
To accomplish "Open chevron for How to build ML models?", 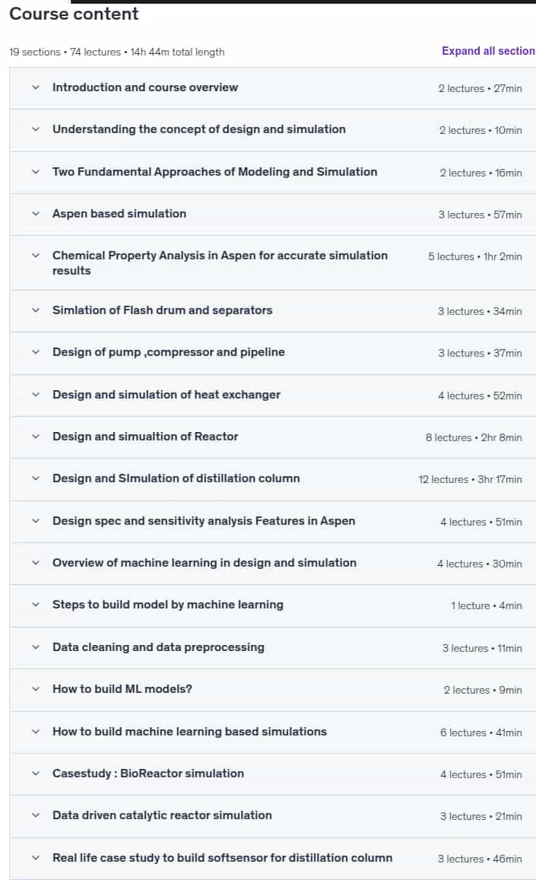I will 36,689.
